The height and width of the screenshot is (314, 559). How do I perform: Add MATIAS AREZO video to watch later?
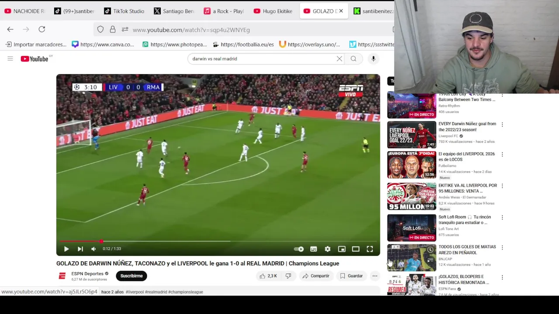(430, 250)
